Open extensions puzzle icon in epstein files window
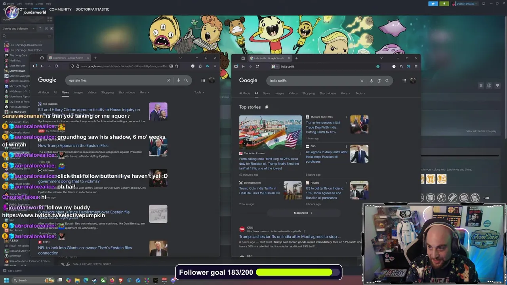This screenshot has width=507, height=285. (200, 66)
